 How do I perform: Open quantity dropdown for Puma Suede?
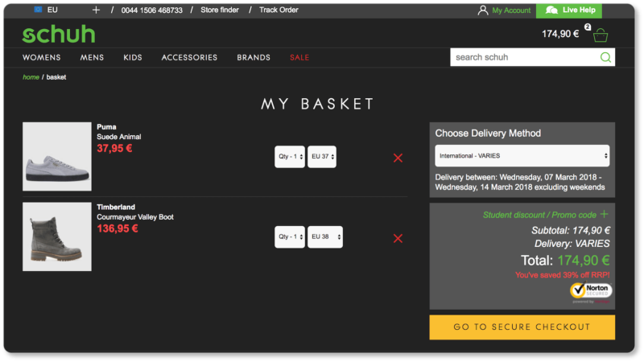290,157
